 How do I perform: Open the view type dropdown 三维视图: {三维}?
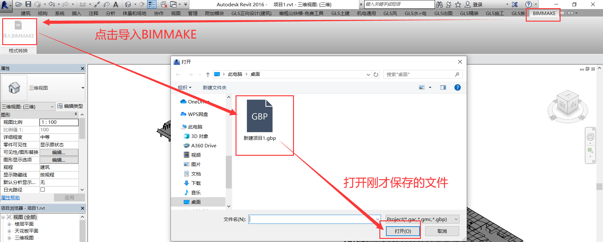click(x=28, y=107)
